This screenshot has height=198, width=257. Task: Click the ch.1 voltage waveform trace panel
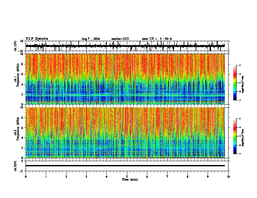pyautogui.click(x=127, y=46)
